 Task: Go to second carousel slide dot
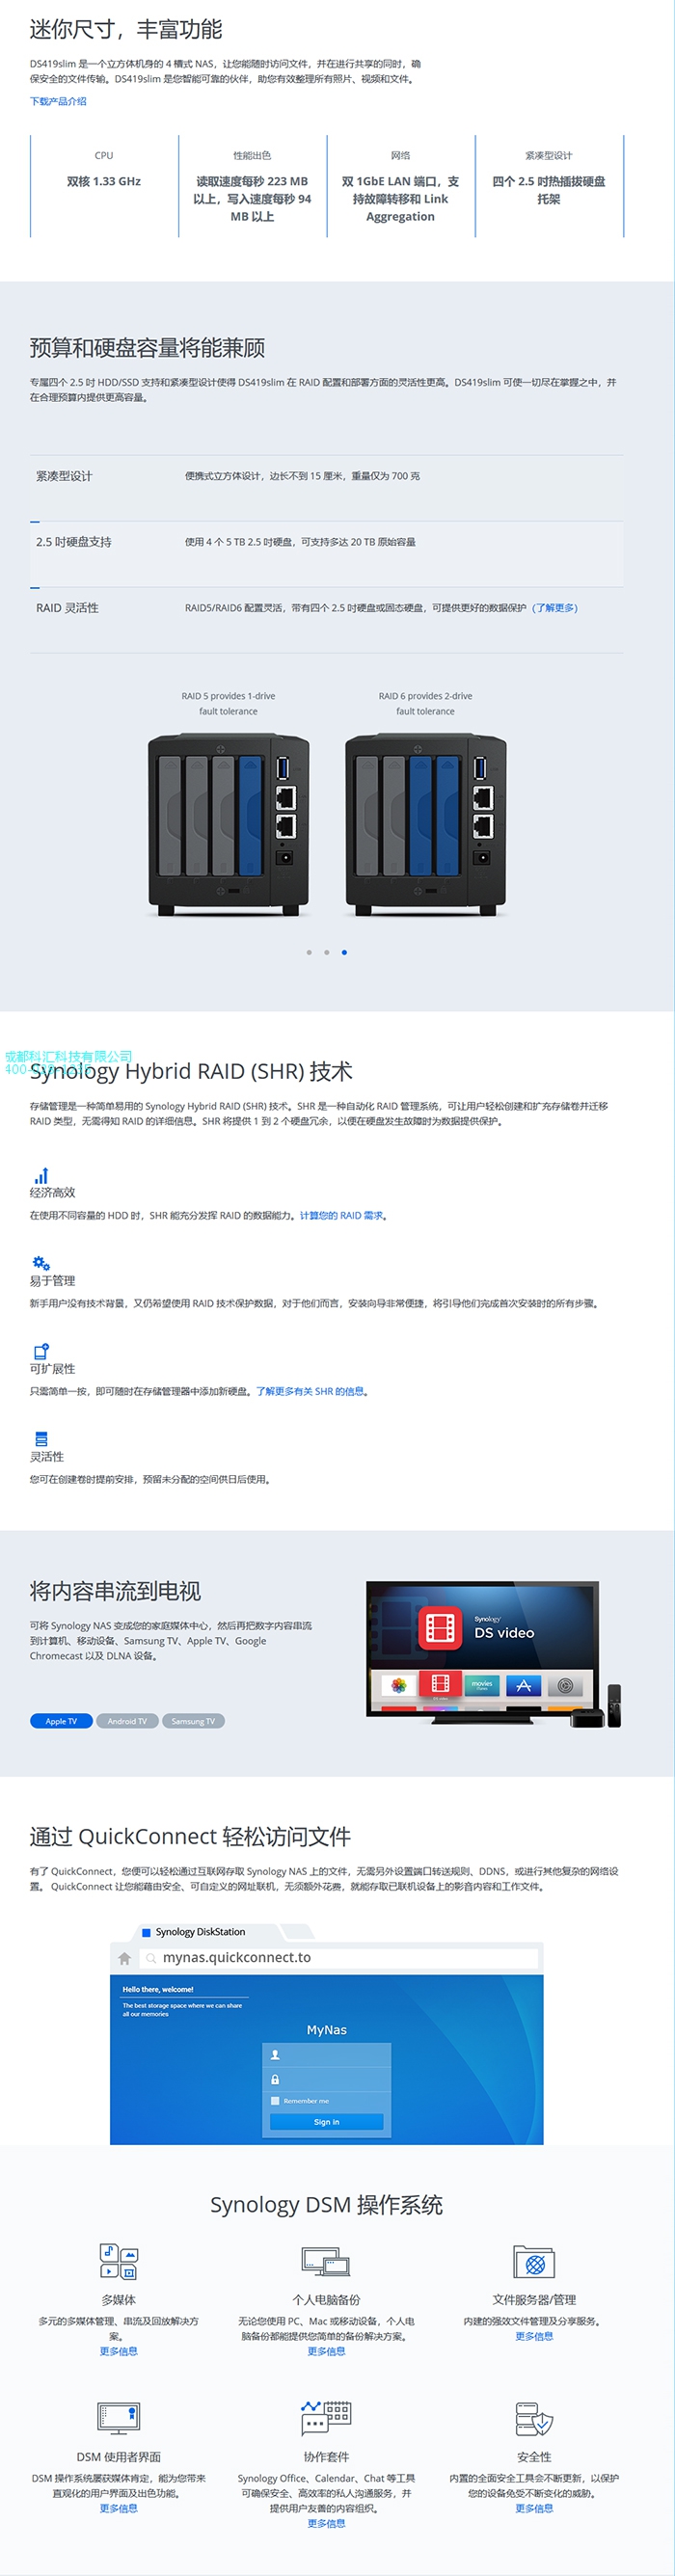tap(327, 952)
